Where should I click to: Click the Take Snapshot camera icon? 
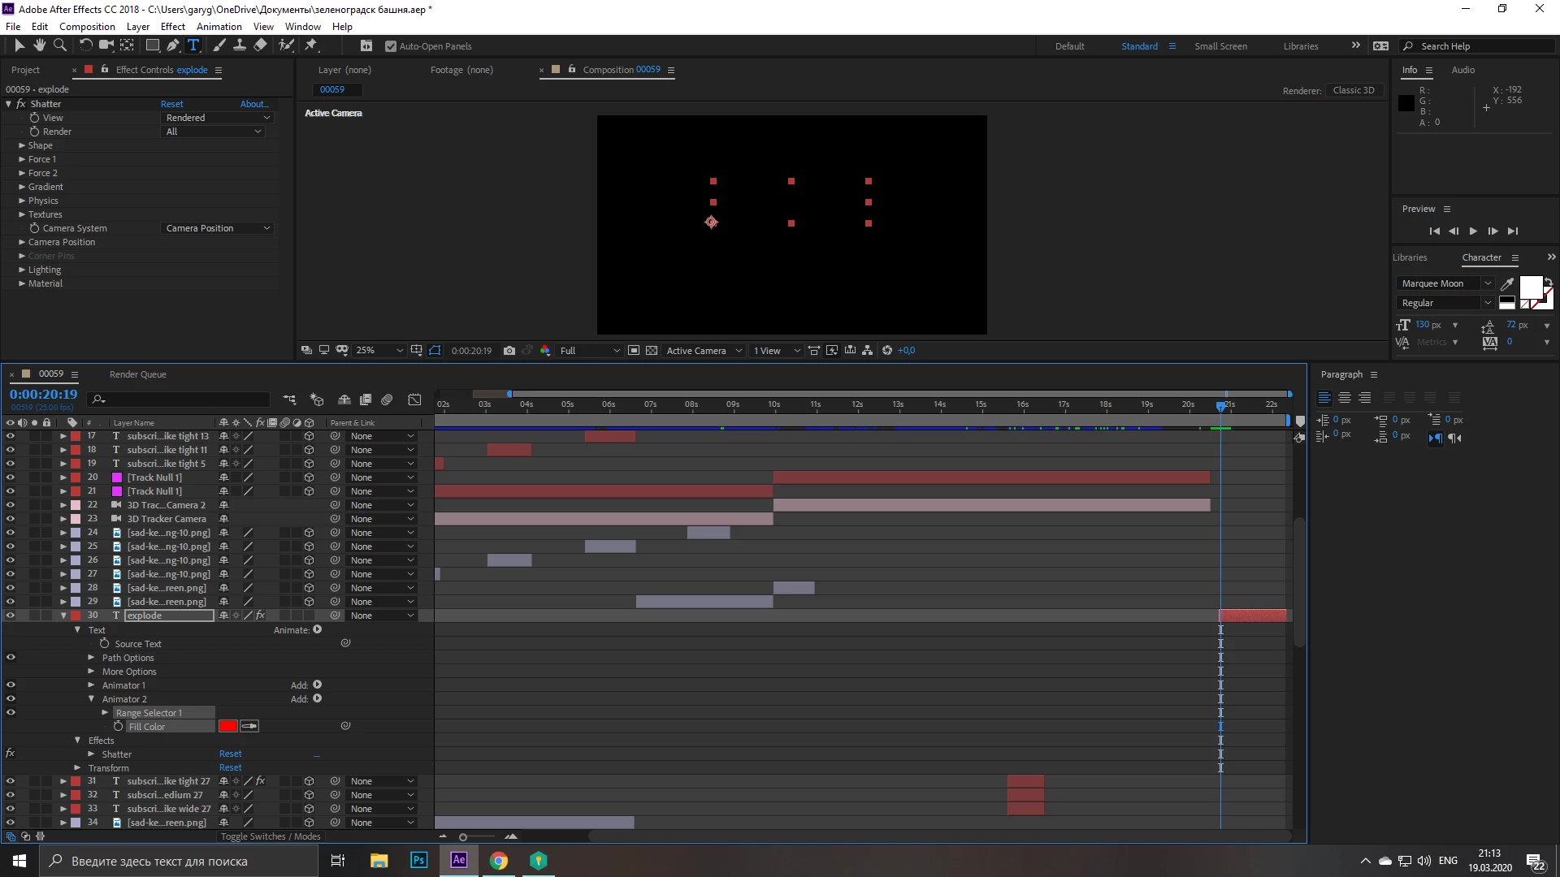[x=509, y=351]
